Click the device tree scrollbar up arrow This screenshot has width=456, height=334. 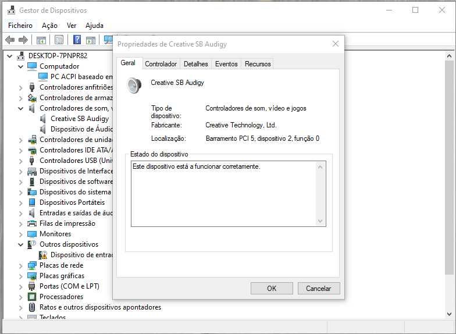449,56
